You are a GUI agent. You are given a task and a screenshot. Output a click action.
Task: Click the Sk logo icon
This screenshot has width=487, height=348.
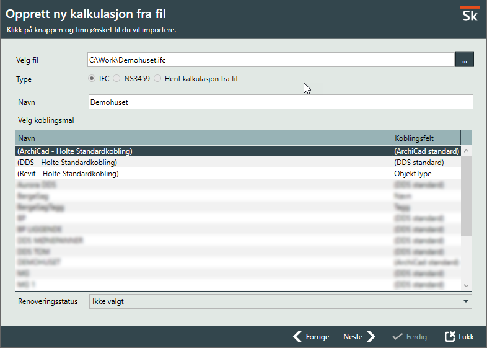coord(470,14)
